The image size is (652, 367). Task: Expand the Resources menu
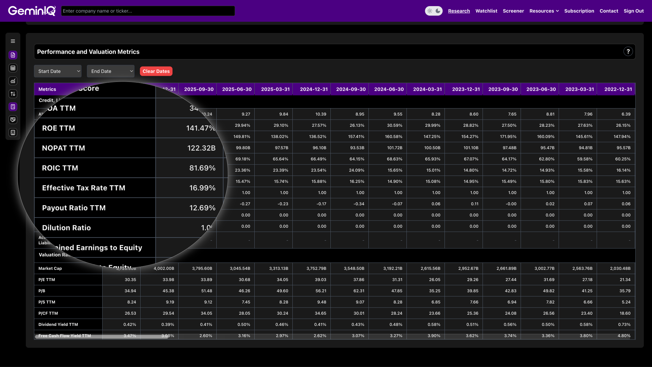pyautogui.click(x=544, y=11)
